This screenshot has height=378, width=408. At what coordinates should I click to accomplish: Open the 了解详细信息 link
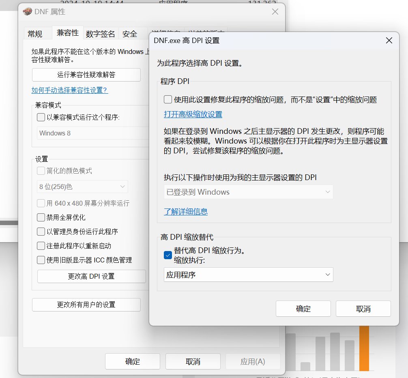pos(186,211)
